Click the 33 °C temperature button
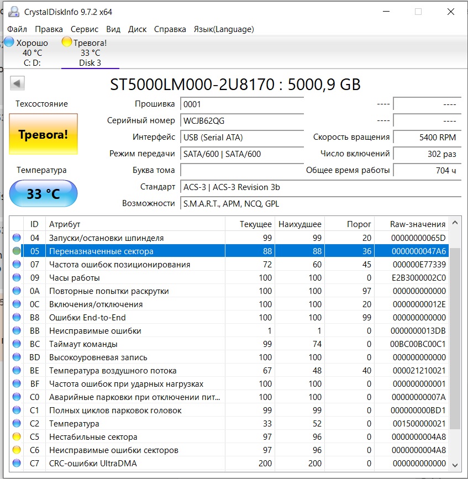 (x=44, y=194)
